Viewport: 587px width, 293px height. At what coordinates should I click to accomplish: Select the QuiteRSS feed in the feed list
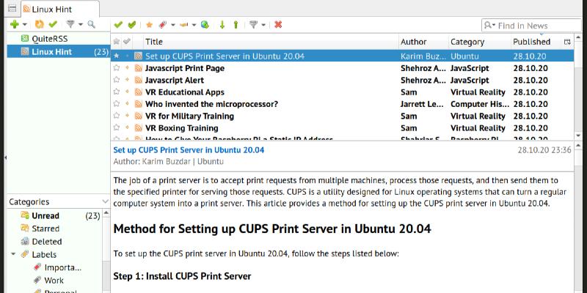click(45, 39)
